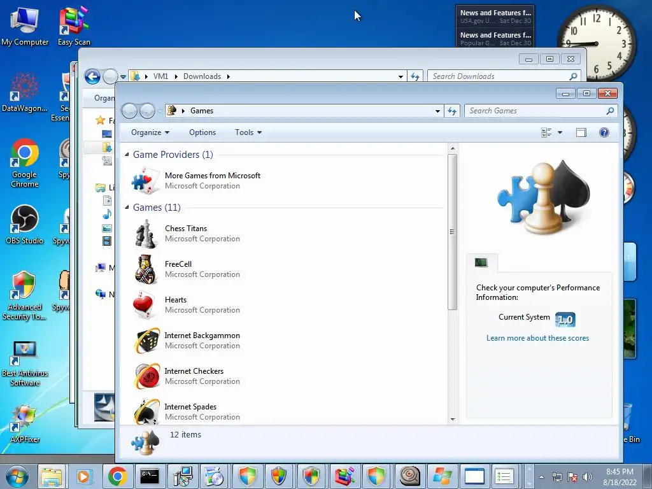Collapse the Games (11) group

click(127, 208)
